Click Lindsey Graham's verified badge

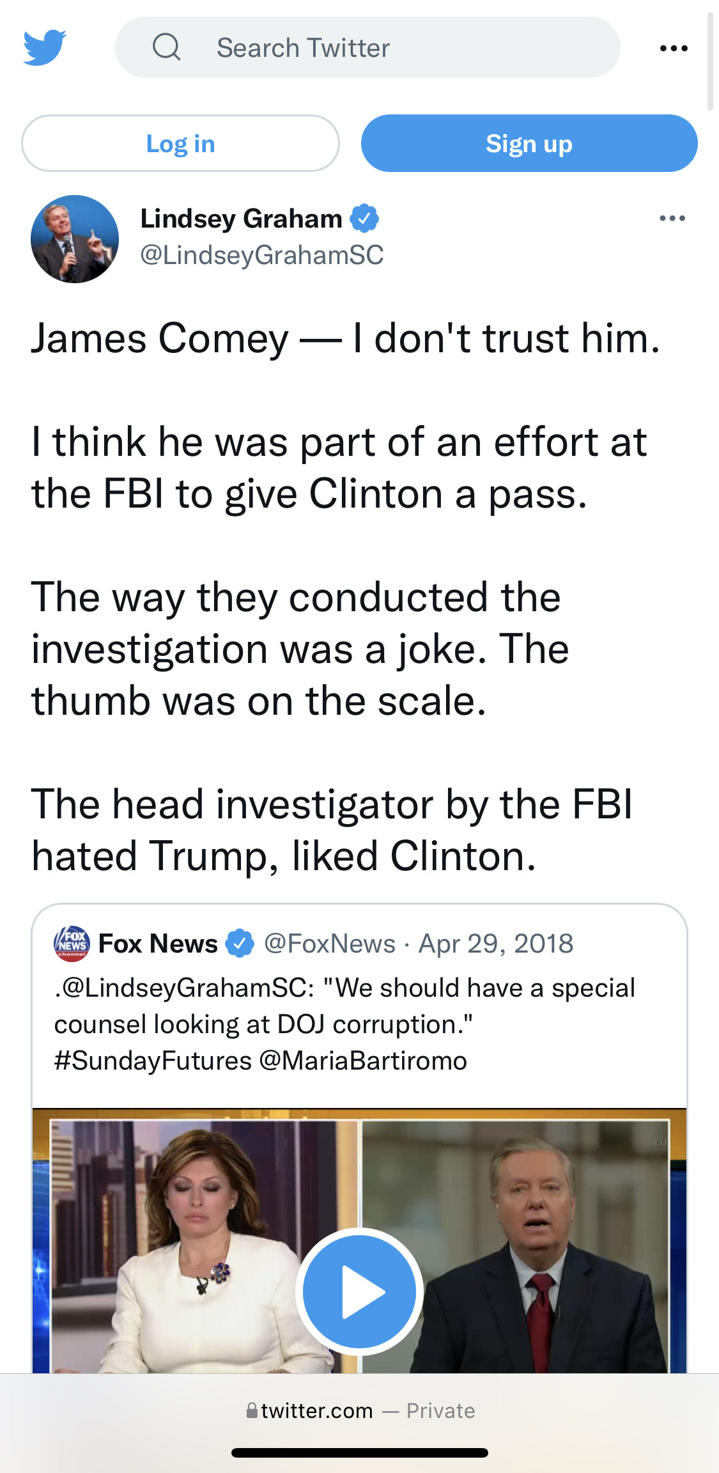coord(364,219)
